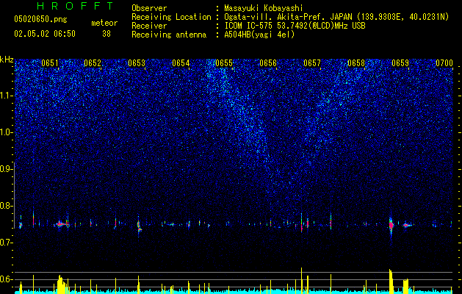Click the 0.9 kHz axis label

click(x=6, y=169)
